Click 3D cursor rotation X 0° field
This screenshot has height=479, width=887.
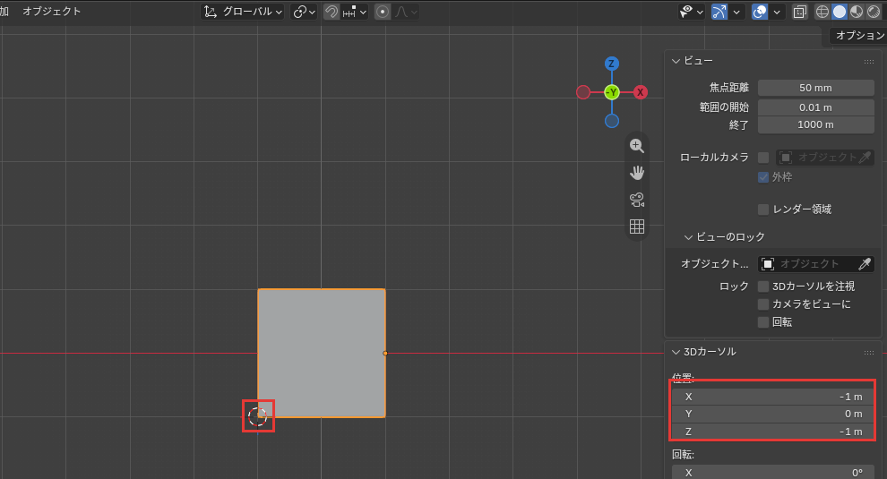772,473
